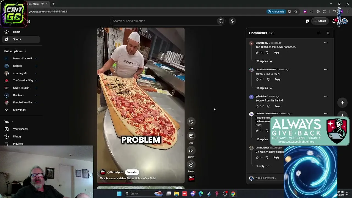Screen dimensions: 352x198
Task: Open the sparkle icon beside Create
Action: pyautogui.click(x=307, y=21)
